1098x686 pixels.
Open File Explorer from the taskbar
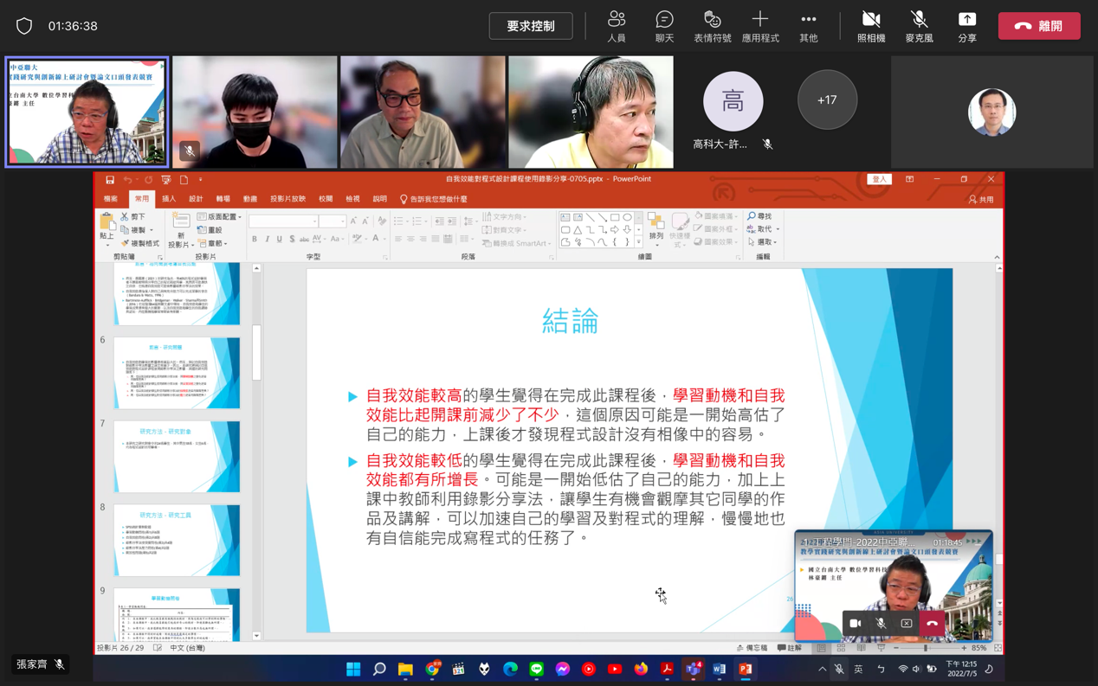405,669
